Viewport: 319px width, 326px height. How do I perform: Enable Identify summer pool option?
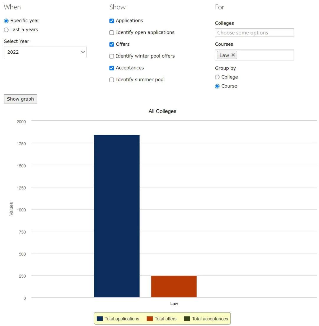112,80
